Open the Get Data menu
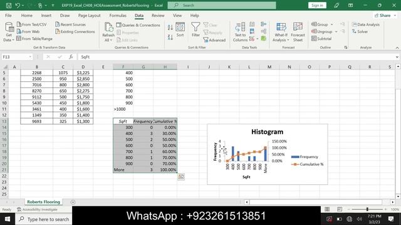The width and height of the screenshot is (401, 225). [9, 32]
